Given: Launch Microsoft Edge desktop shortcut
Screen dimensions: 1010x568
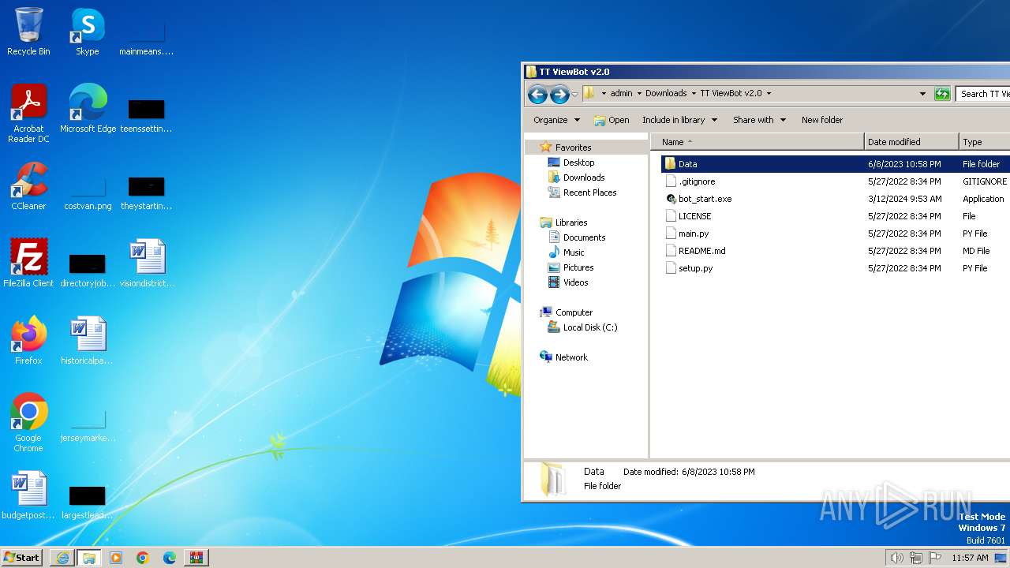Looking at the screenshot, I should (x=88, y=109).
